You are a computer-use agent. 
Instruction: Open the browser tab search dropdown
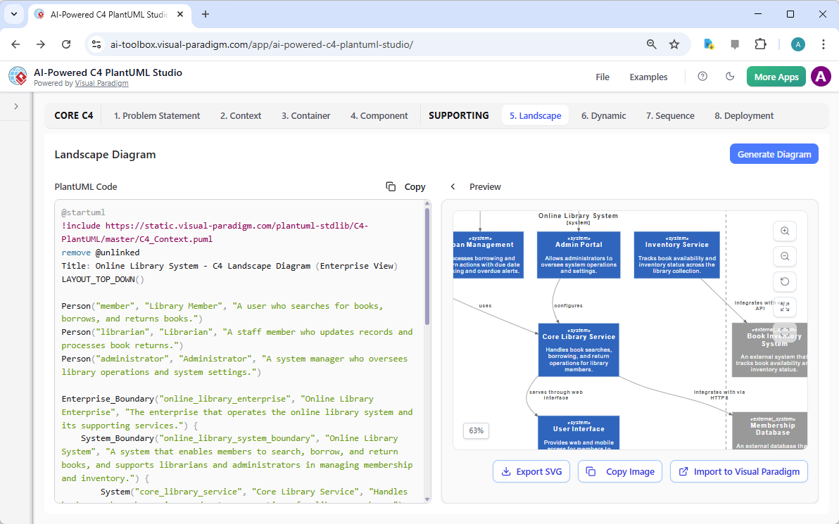coord(14,14)
